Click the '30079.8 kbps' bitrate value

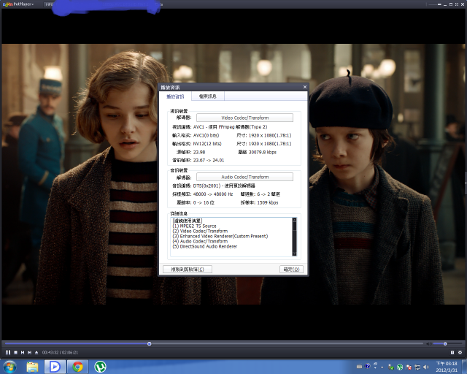(x=263, y=152)
